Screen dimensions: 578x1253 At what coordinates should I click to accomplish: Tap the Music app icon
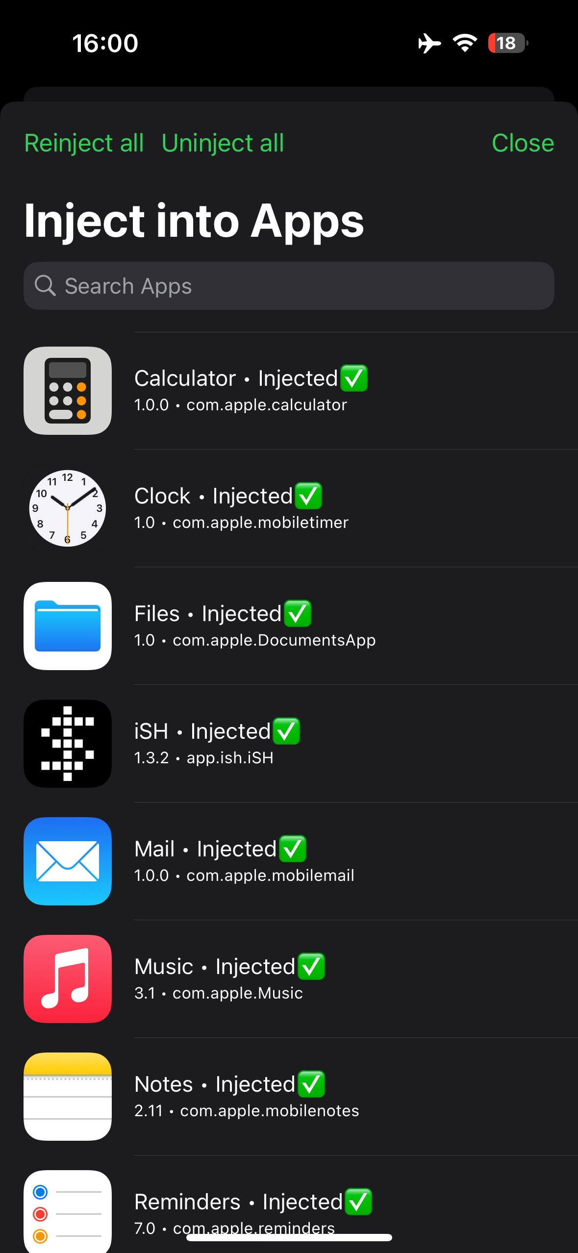[68, 979]
